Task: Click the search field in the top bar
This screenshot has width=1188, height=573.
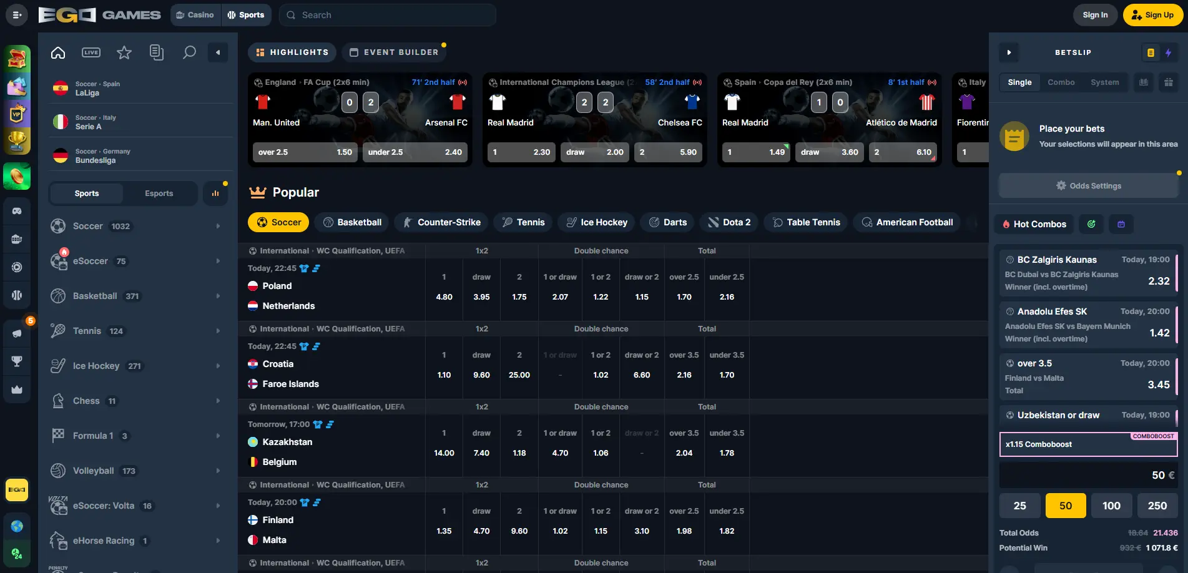Action: point(387,14)
